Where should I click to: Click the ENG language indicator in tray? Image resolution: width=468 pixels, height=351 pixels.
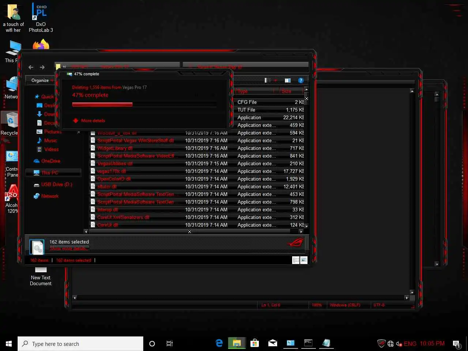(410, 344)
